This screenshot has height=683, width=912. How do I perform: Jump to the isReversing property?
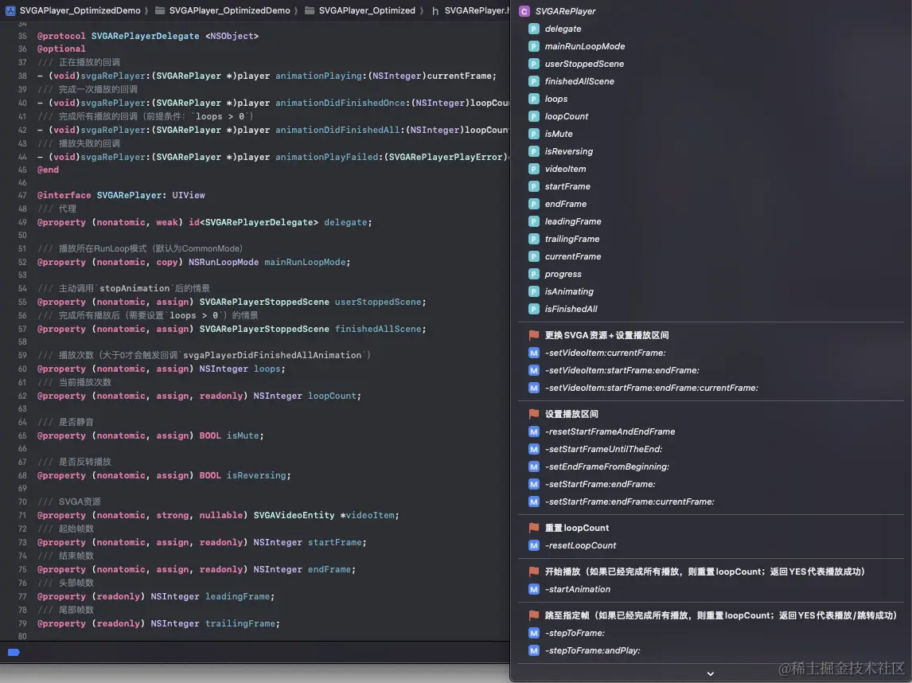(569, 151)
